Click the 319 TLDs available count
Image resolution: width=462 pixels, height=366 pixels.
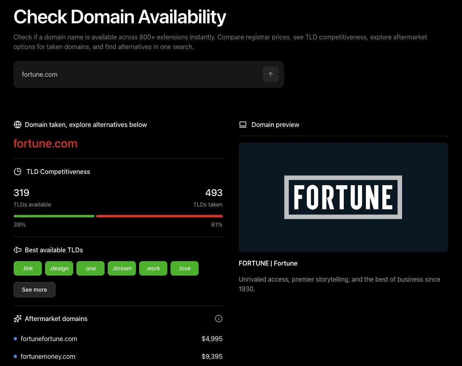(x=21, y=192)
